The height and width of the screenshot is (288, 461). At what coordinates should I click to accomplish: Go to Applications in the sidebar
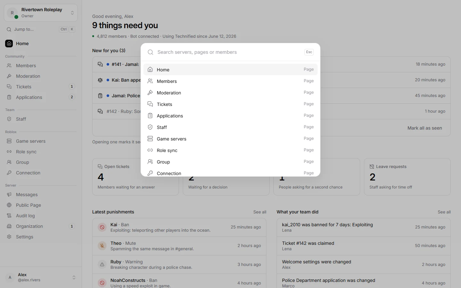41,97
